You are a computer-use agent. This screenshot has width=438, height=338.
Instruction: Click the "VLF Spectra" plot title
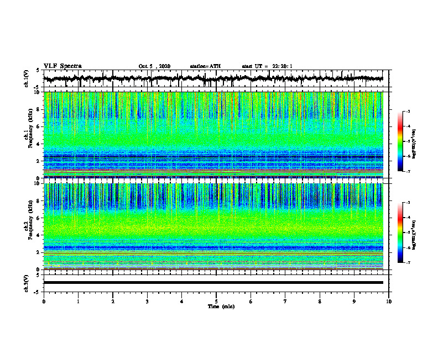point(62,66)
